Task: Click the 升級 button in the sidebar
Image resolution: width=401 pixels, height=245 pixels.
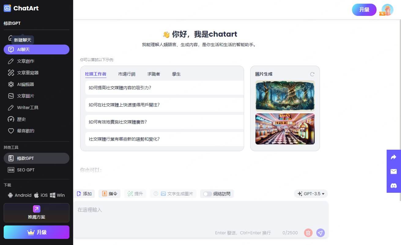Action: (x=36, y=232)
